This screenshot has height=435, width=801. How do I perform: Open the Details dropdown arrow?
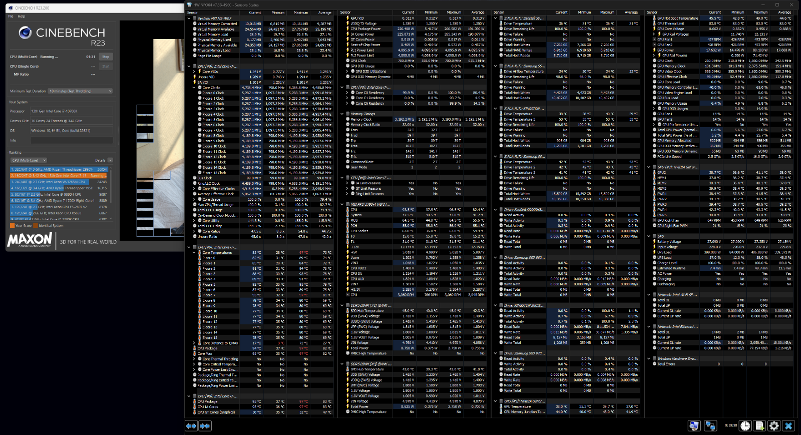(110, 160)
